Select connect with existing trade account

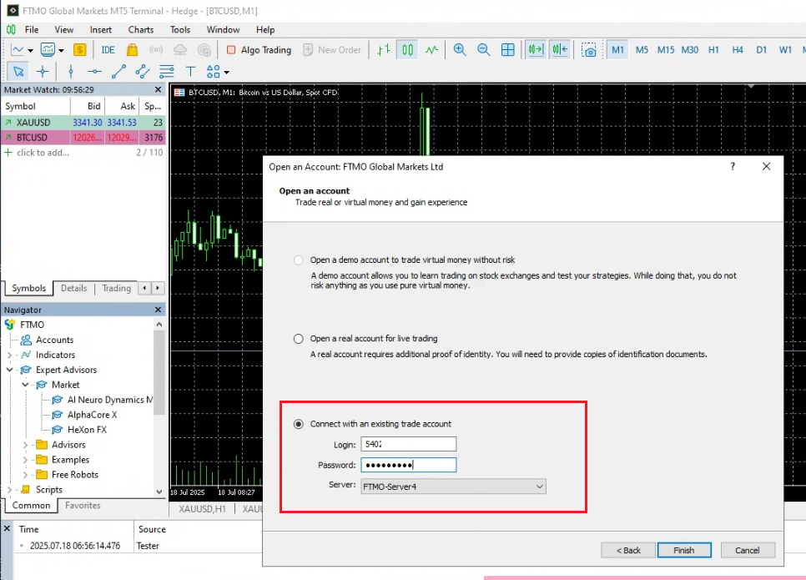click(298, 424)
